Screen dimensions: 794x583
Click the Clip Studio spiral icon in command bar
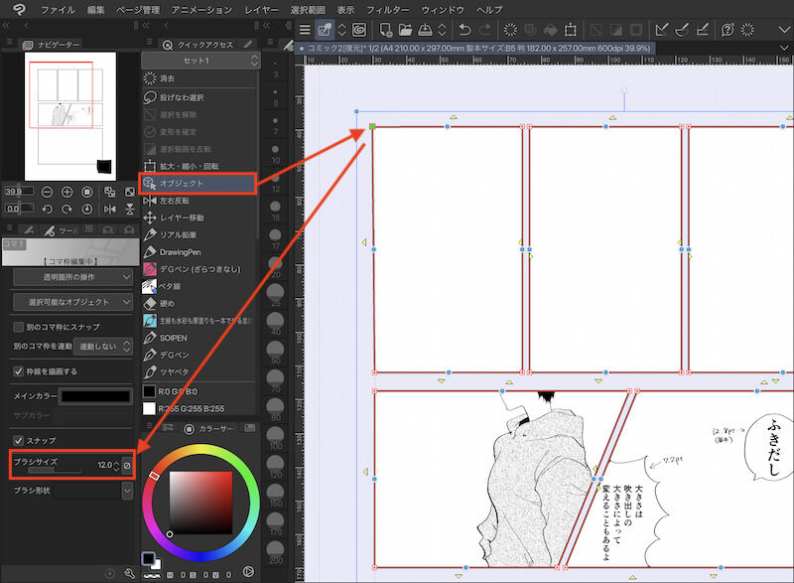tap(359, 30)
